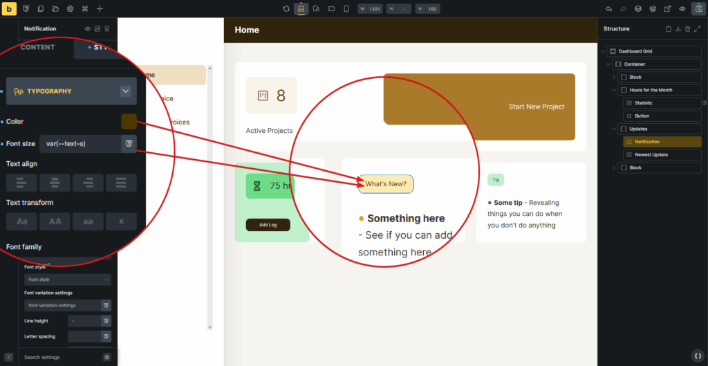Select the mobile portrait breakpoint icon
Screen dimensions: 708x366
[346, 8]
